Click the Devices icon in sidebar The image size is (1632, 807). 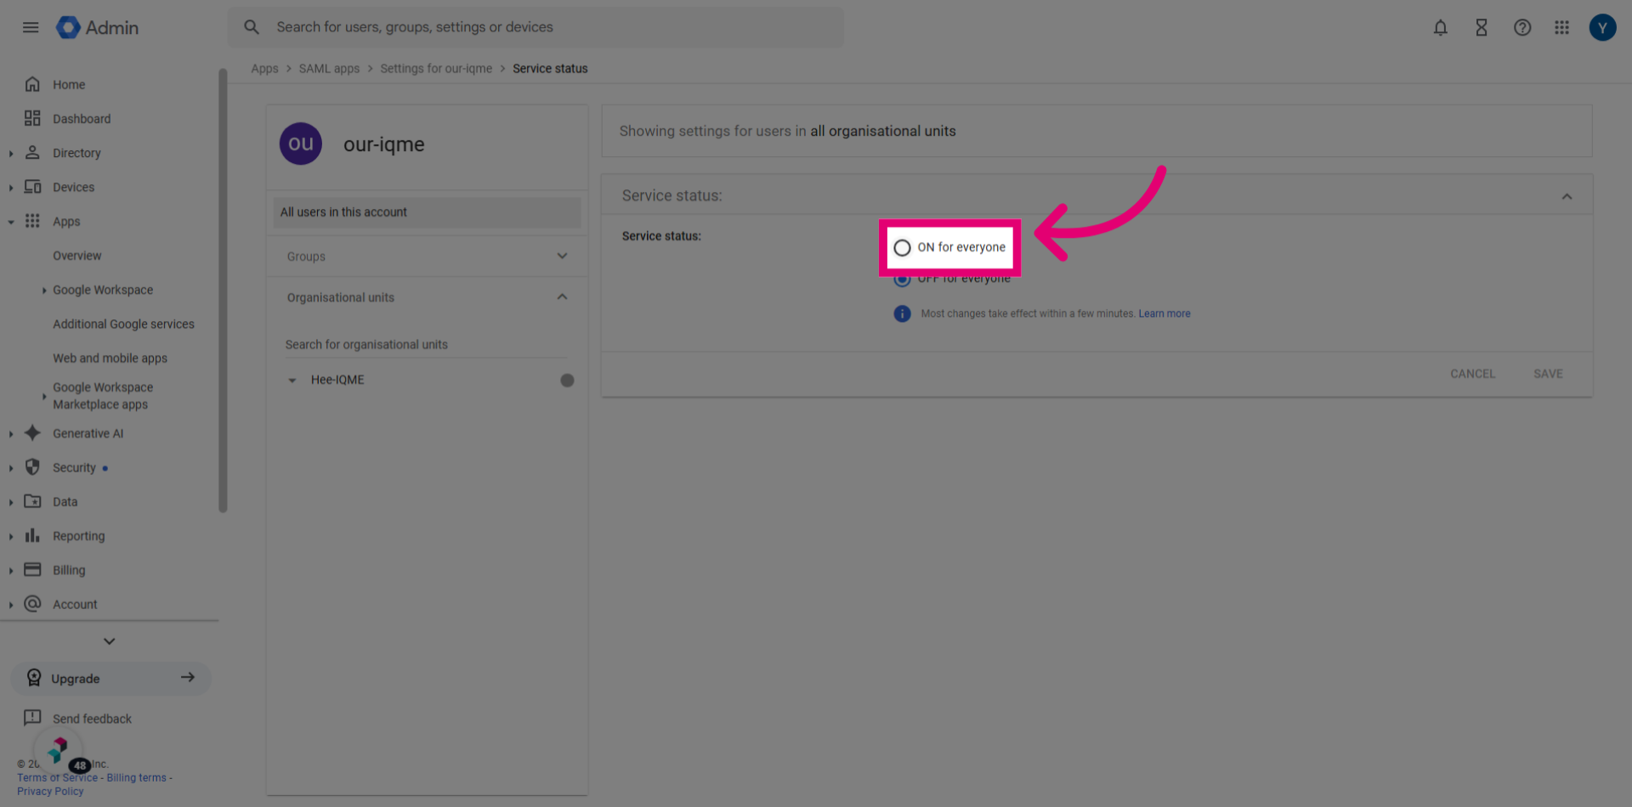click(x=32, y=187)
